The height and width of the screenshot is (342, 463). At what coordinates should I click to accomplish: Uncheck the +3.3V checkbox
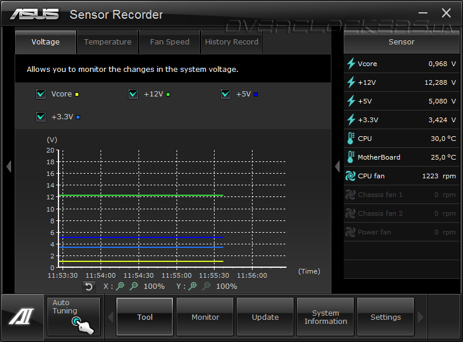pyautogui.click(x=41, y=117)
